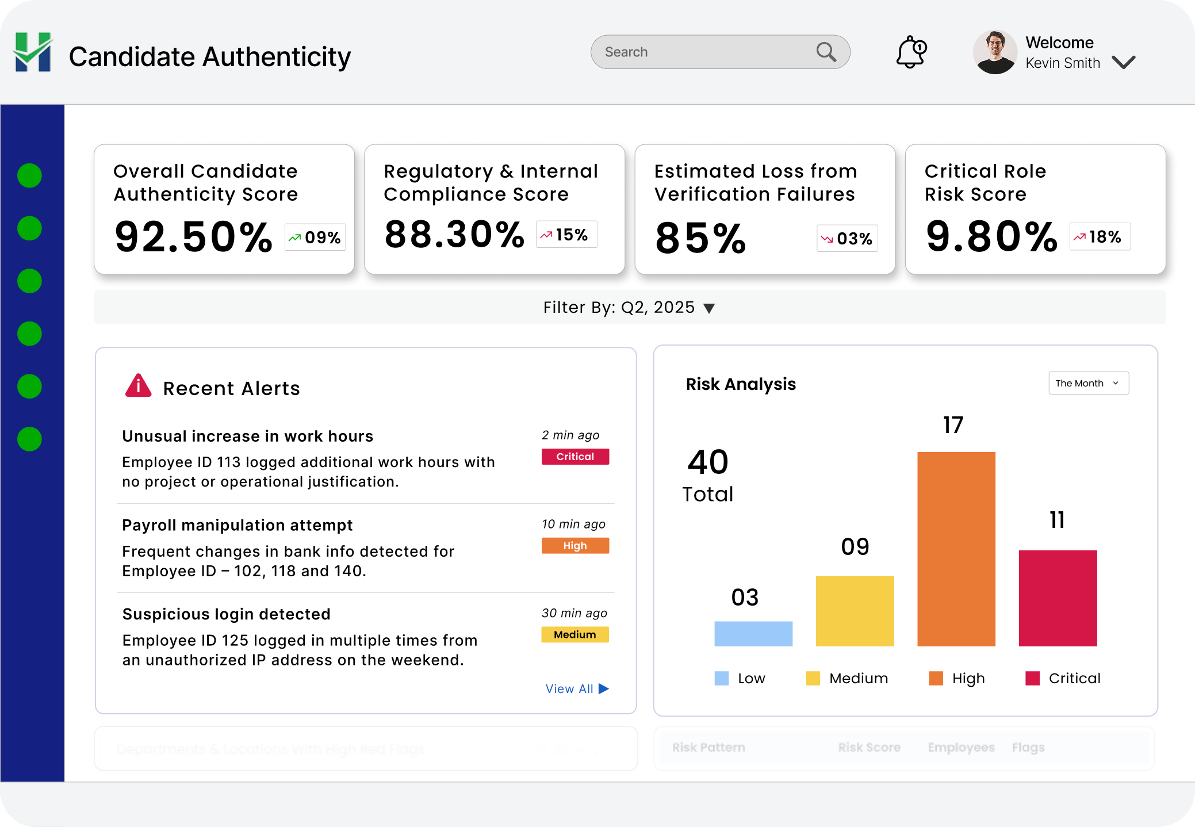Click the red Critical legend swatch
Viewport: 1195px width, 827px height.
pos(1032,678)
